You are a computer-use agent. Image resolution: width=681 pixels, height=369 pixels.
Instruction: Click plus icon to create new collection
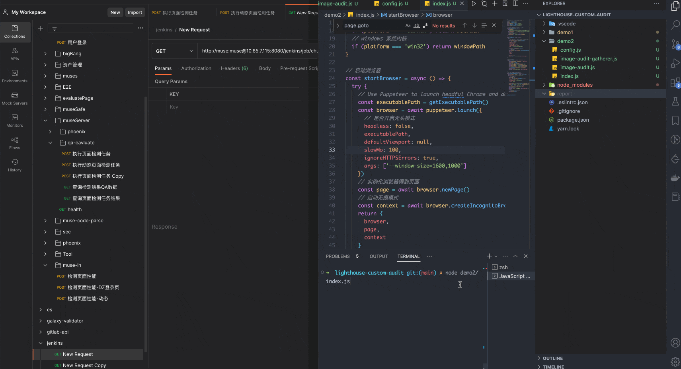(41, 28)
